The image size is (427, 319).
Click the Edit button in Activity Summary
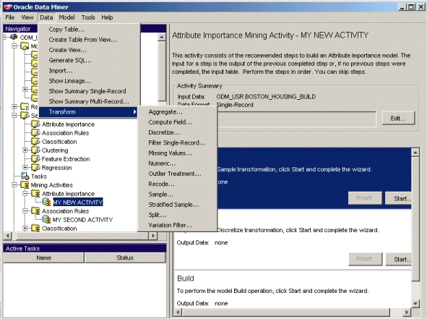click(398, 119)
